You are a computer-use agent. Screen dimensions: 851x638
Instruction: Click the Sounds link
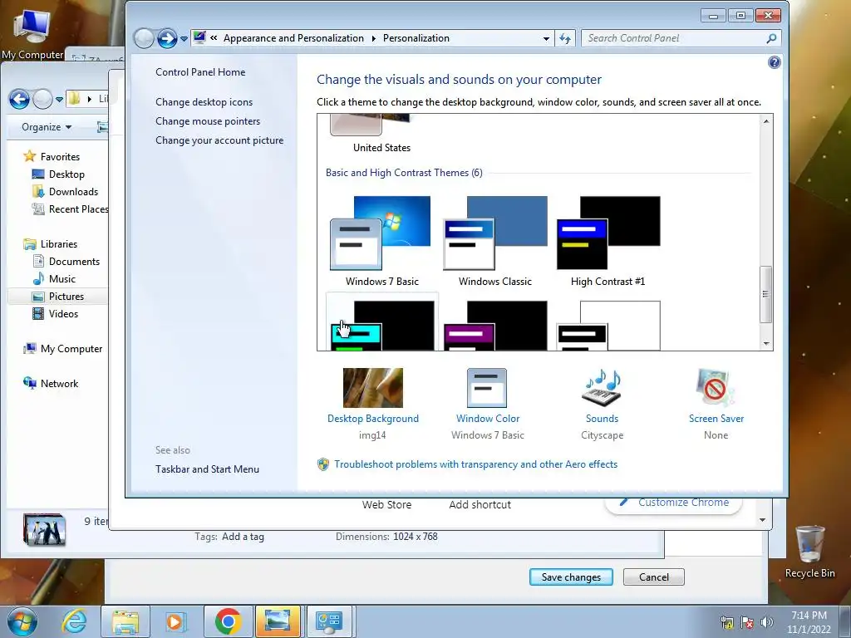(602, 419)
